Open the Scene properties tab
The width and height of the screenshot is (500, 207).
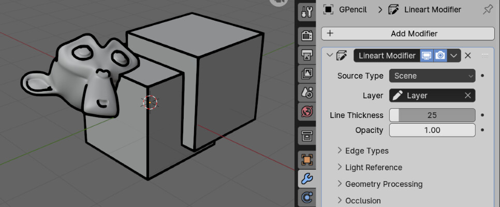(307, 93)
